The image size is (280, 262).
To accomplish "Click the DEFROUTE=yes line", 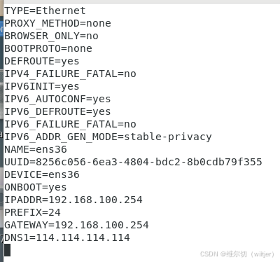I will (x=42, y=62).
